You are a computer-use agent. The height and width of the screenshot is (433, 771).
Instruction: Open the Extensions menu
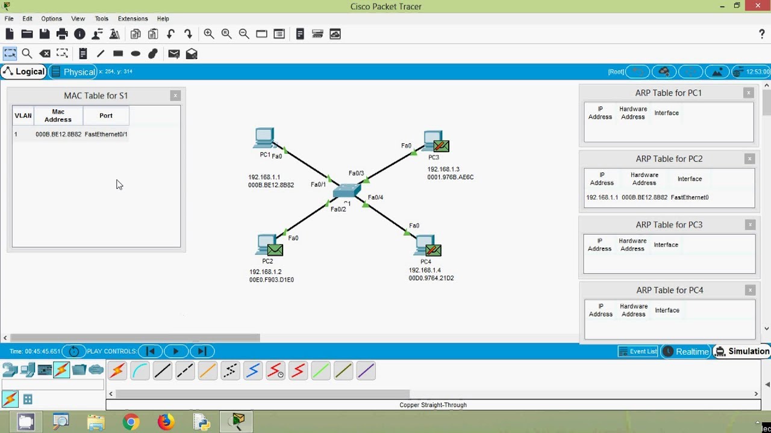[133, 19]
